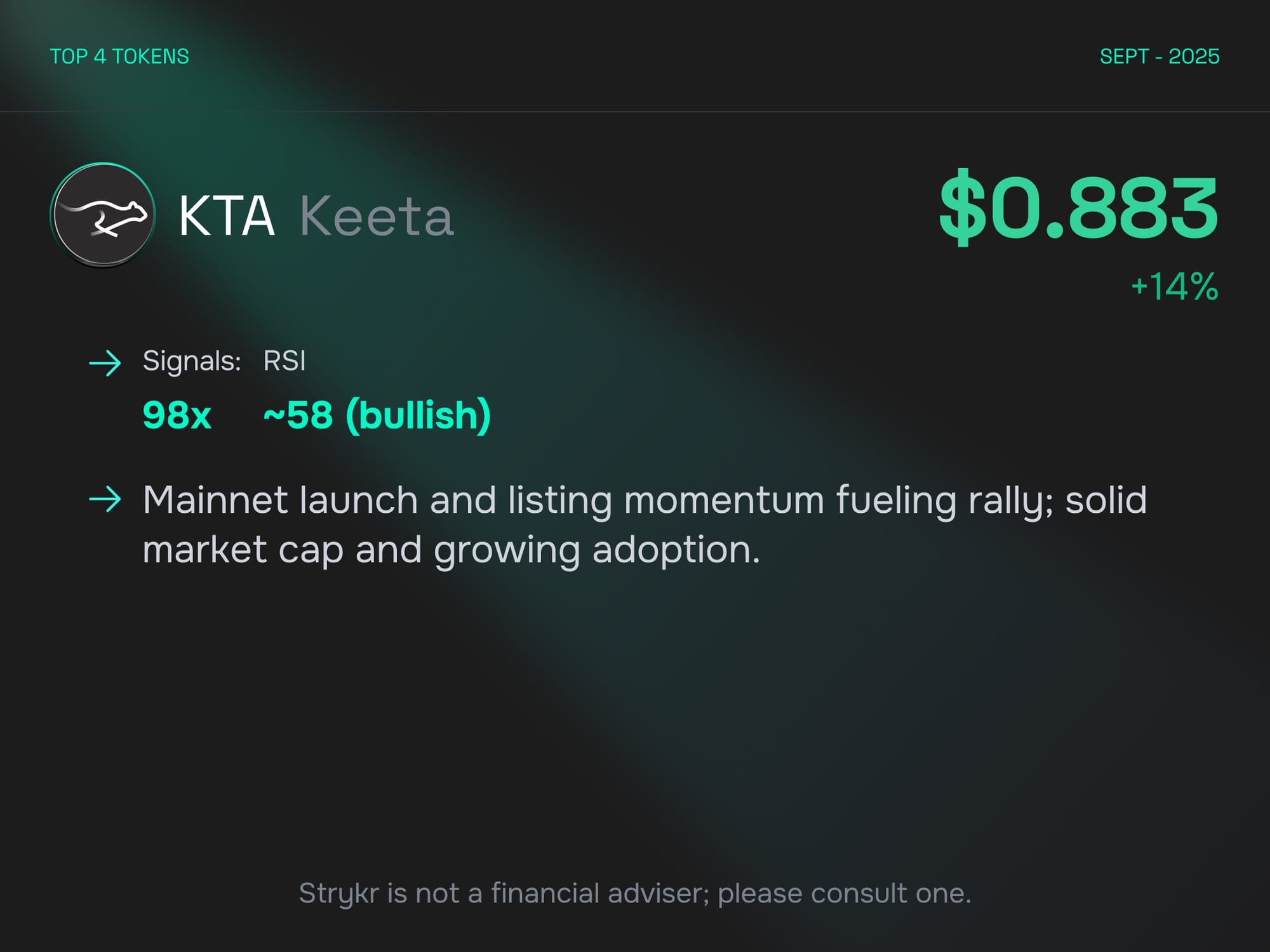Select the +14% price change figure
The height and width of the screenshot is (952, 1270).
point(1175,286)
